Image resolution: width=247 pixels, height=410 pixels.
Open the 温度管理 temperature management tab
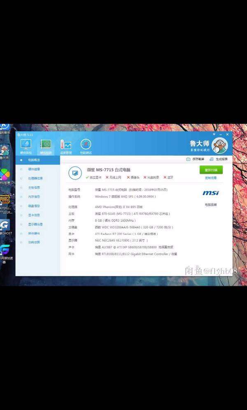click(x=66, y=147)
